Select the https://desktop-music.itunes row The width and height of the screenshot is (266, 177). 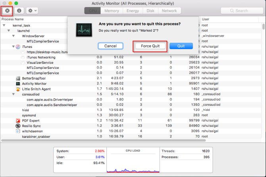[x=131, y=52]
